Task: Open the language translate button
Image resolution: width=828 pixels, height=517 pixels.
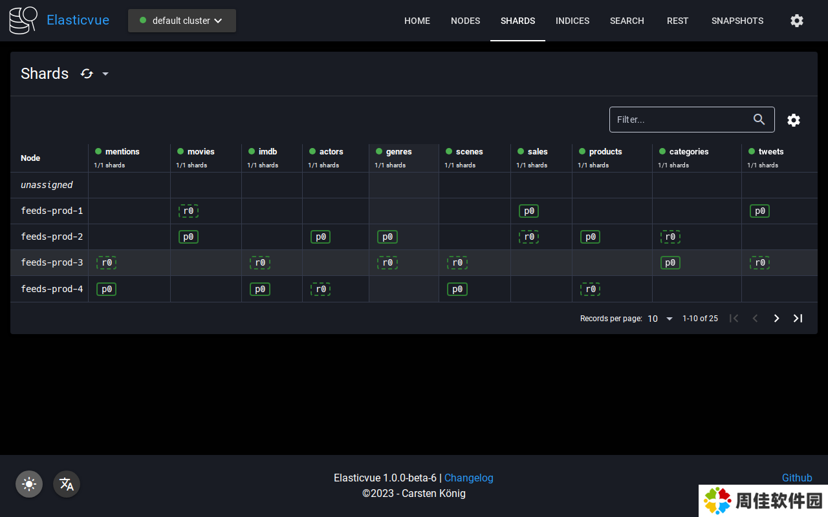Action: tap(67, 484)
